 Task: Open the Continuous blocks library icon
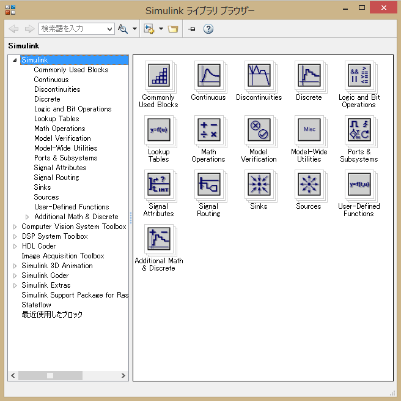(x=208, y=75)
